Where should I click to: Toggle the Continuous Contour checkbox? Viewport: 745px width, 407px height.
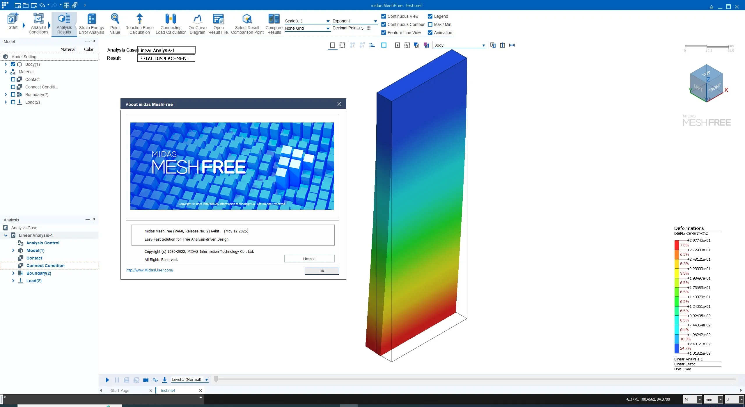[x=384, y=24]
